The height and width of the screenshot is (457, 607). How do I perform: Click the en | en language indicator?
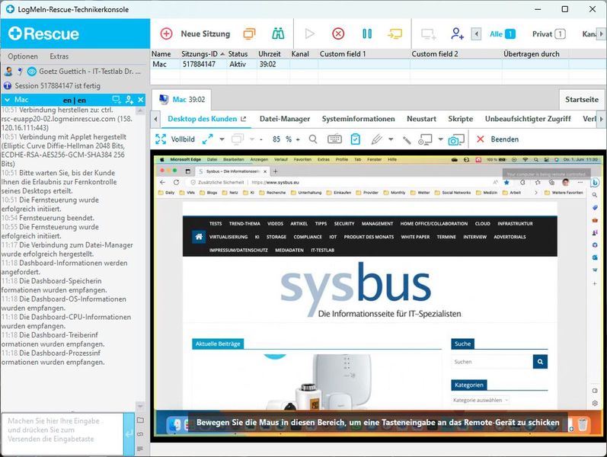coord(75,101)
